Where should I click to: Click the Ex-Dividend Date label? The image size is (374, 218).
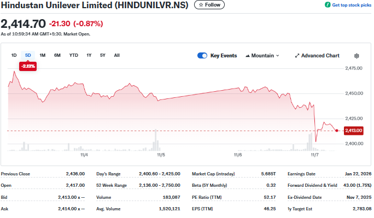(x=305, y=197)
